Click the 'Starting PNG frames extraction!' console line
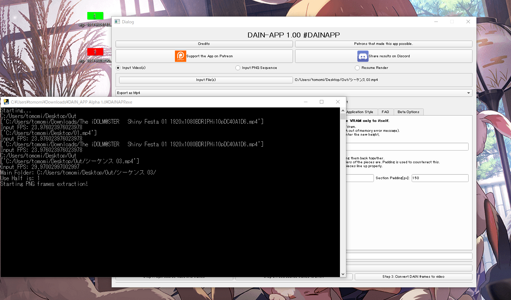The height and width of the screenshot is (300, 511). [44, 184]
